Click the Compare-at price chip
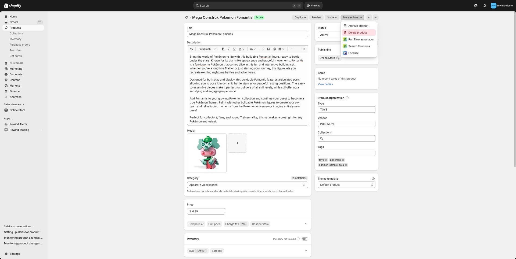Image resolution: width=516 pixels, height=259 pixels. click(196, 224)
